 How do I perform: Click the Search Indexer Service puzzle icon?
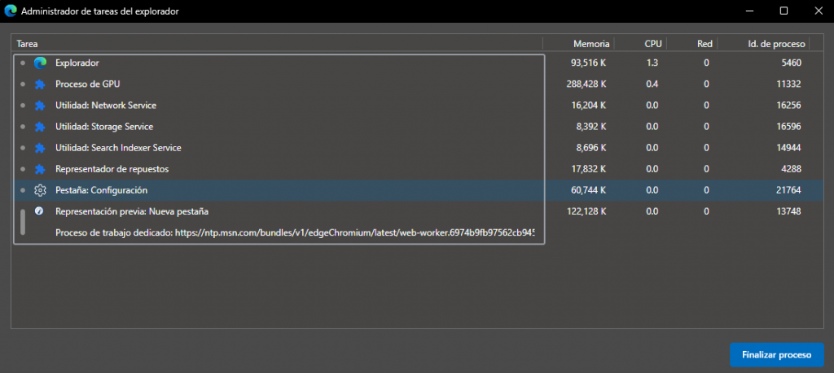pyautogui.click(x=40, y=148)
